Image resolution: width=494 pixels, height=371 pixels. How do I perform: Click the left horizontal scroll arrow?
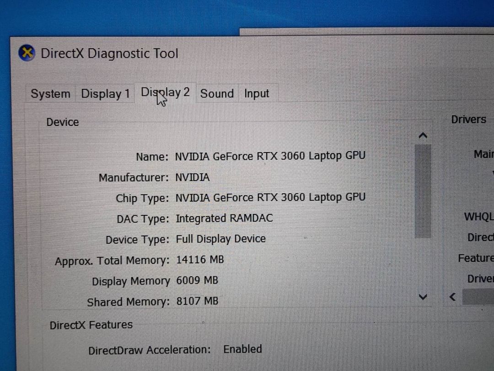coord(452,297)
